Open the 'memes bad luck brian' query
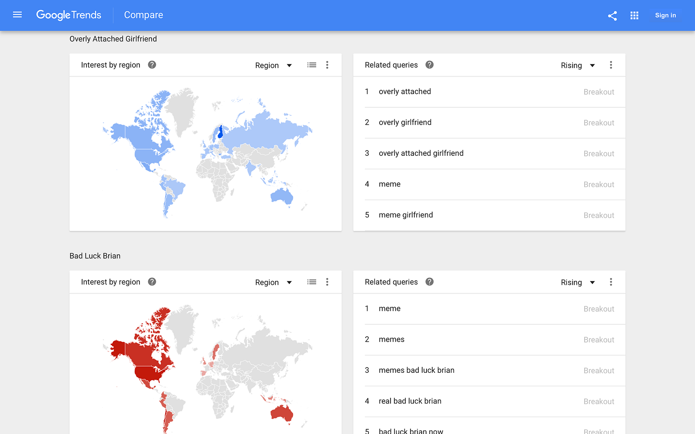Viewport: 695px width, 434px height. point(416,370)
